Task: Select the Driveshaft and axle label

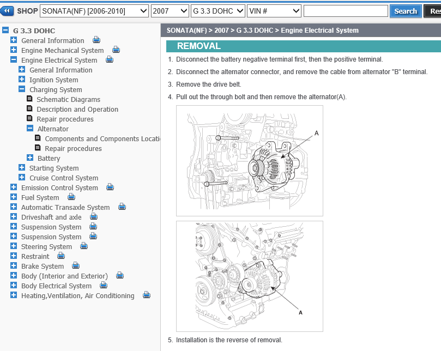Action: 51,217
